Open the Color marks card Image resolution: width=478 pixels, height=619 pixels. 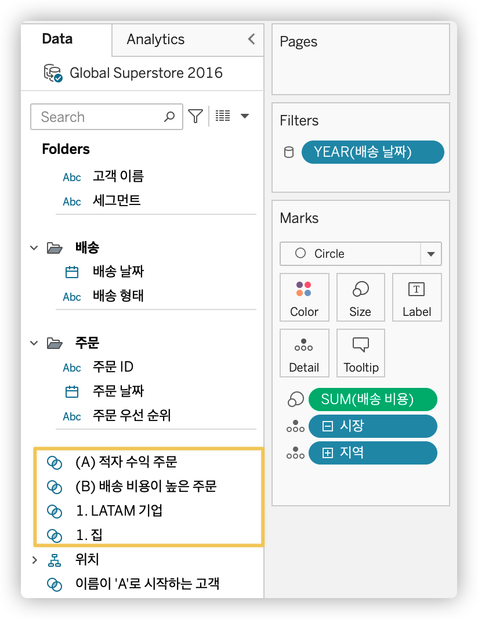coord(304,297)
